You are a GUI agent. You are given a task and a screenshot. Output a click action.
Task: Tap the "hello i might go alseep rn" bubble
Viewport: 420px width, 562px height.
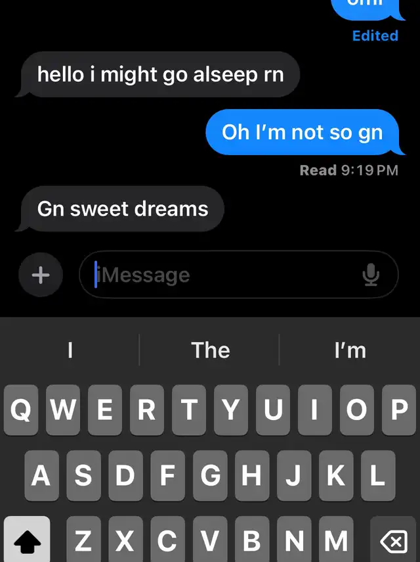tap(160, 74)
